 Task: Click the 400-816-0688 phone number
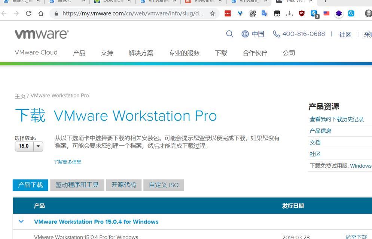[x=304, y=34]
